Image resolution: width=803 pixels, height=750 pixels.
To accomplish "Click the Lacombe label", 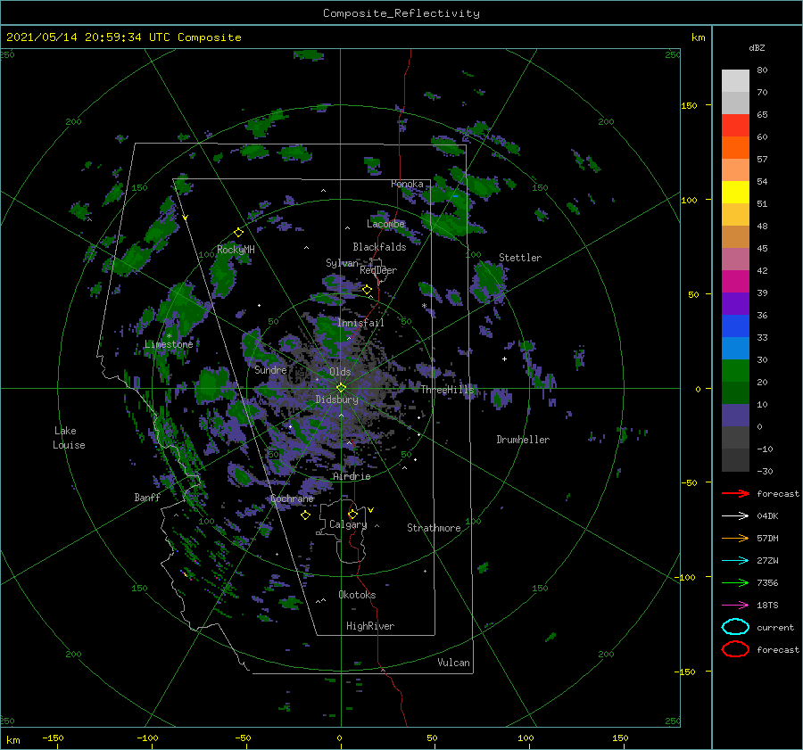I will 385,224.
